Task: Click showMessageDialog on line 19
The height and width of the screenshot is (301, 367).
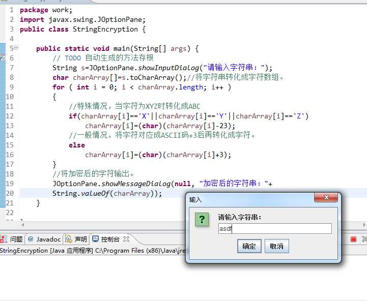Action: 136,184
